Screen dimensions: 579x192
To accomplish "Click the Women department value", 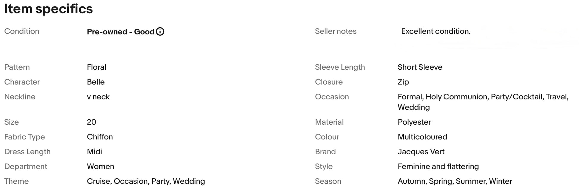I will coord(101,166).
